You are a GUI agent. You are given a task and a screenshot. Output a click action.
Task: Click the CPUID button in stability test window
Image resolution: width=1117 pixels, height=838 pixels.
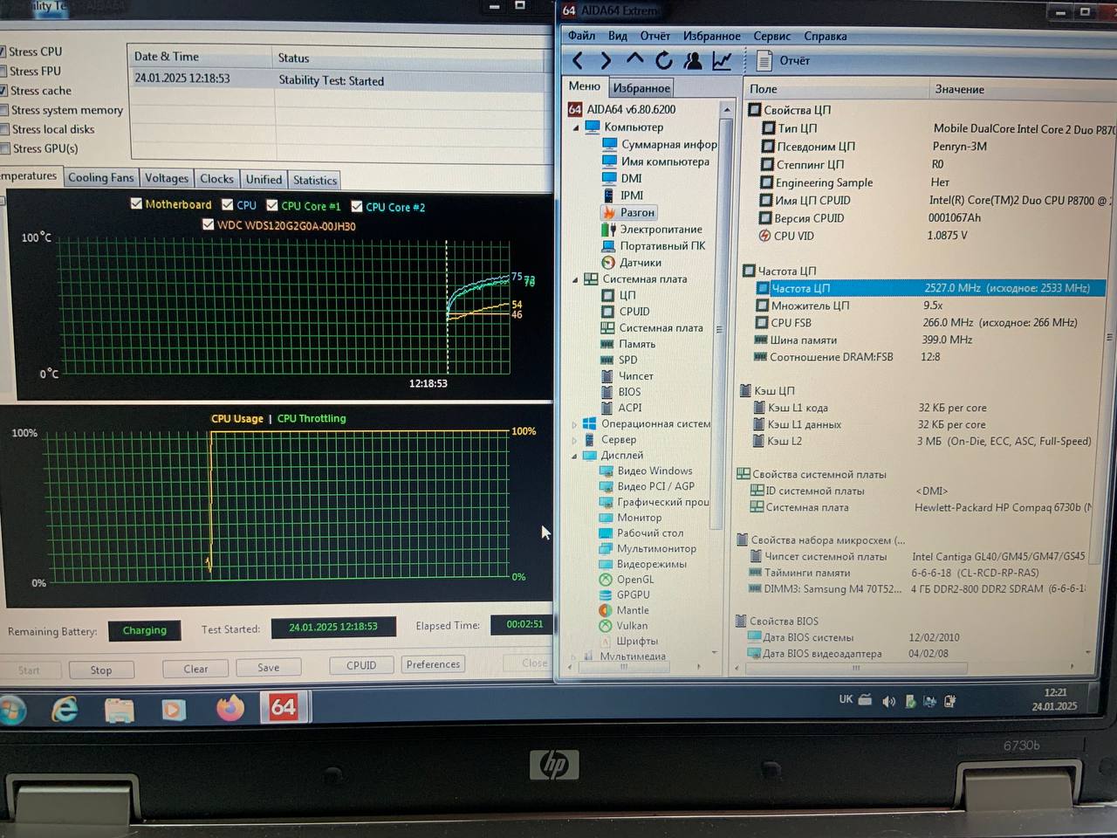[361, 665]
